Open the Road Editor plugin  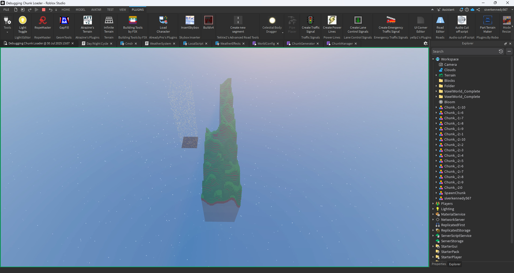(440, 24)
